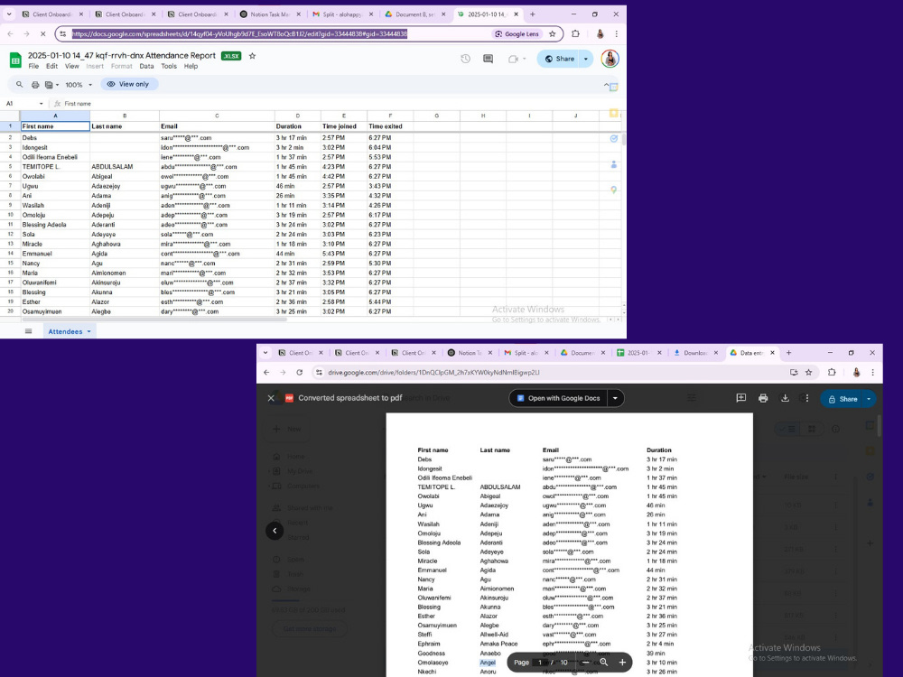Download the converted PDF

[x=785, y=398]
